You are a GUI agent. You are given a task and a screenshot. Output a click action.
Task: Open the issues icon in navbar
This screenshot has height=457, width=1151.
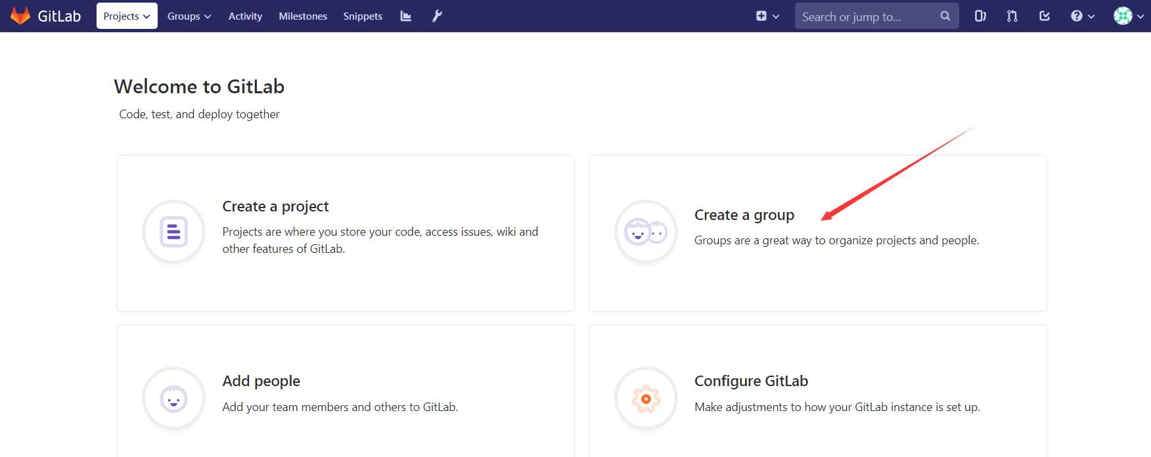pos(980,16)
